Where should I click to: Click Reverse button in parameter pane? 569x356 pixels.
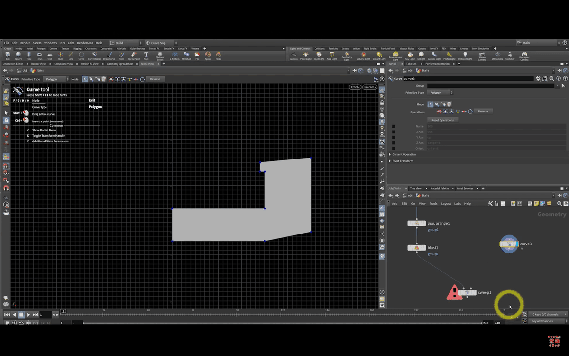click(483, 111)
